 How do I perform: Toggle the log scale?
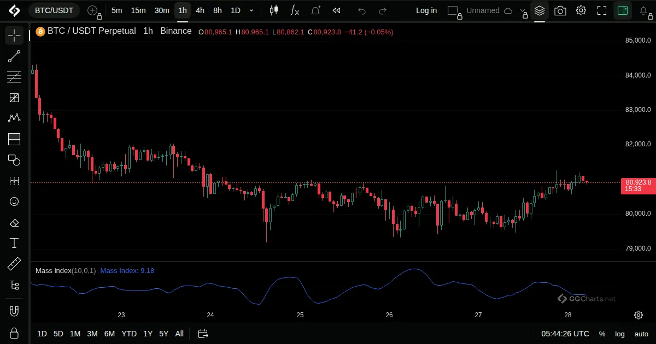(x=620, y=334)
